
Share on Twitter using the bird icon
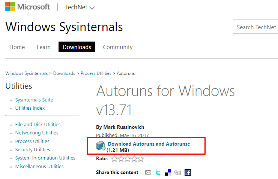158,173
